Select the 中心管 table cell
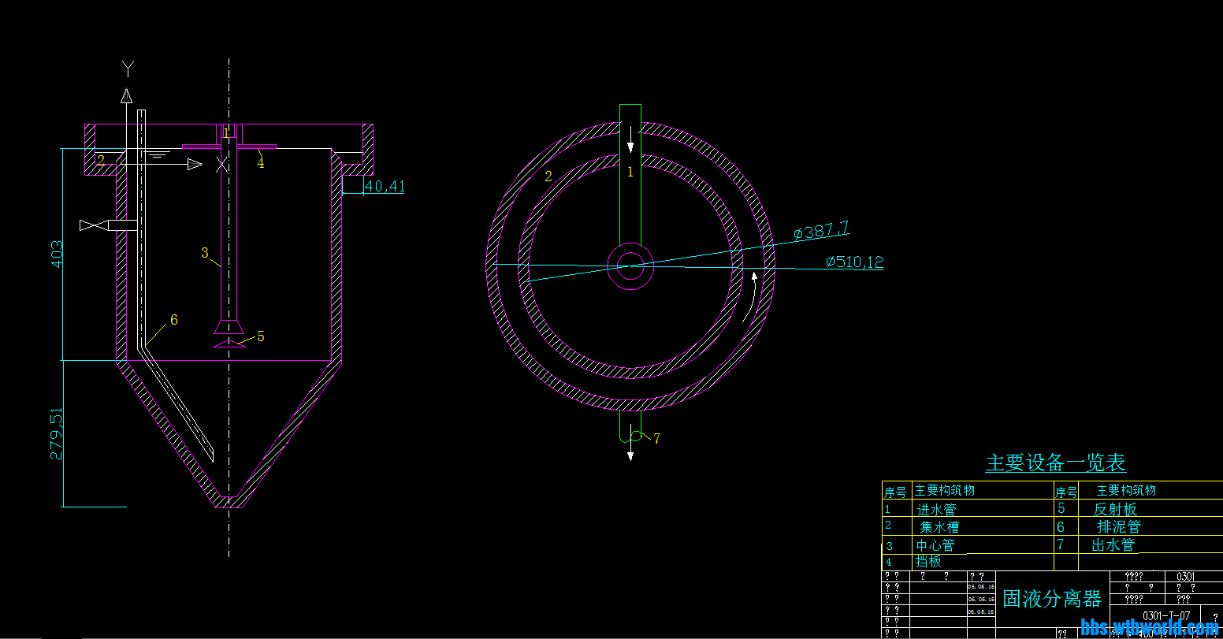Image resolution: width=1223 pixels, height=639 pixels. [x=935, y=545]
